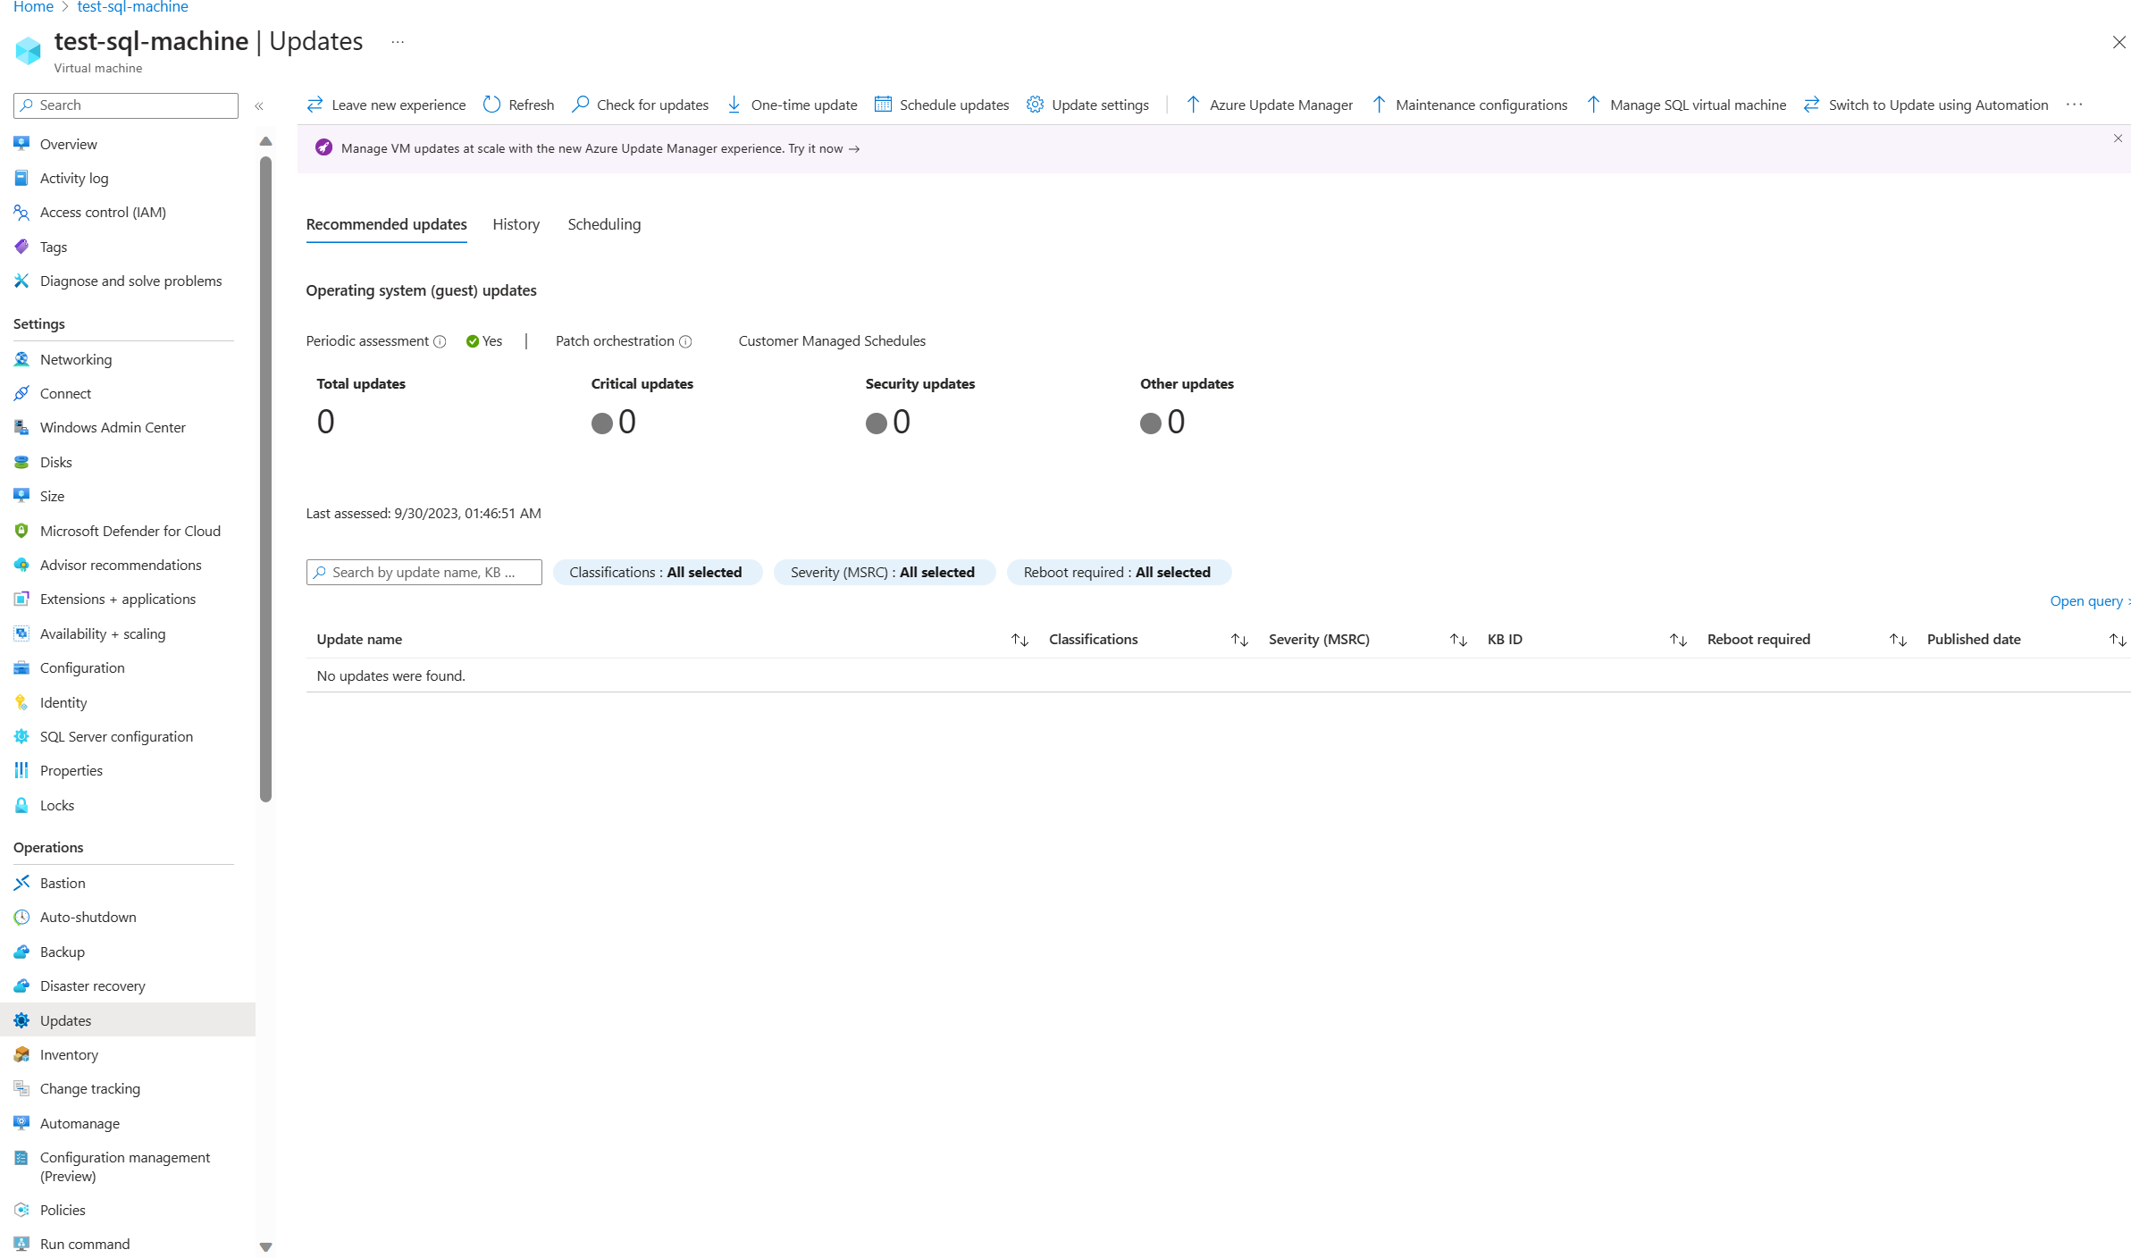Expand the Severity MSRC filter dropdown

click(x=884, y=571)
